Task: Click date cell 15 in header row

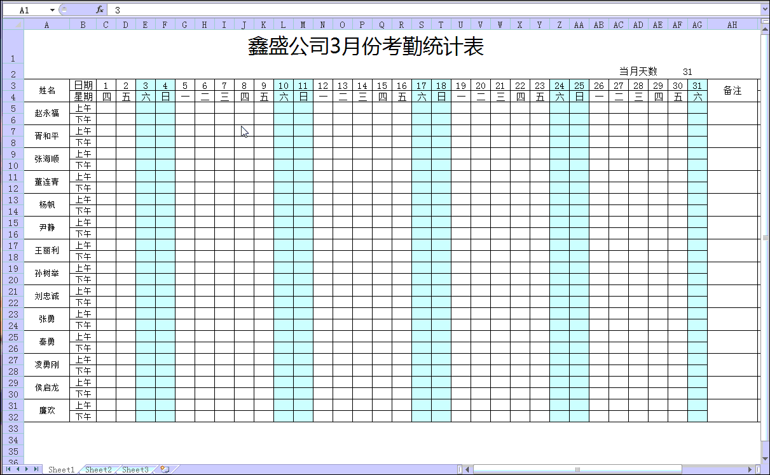Action: tap(382, 85)
